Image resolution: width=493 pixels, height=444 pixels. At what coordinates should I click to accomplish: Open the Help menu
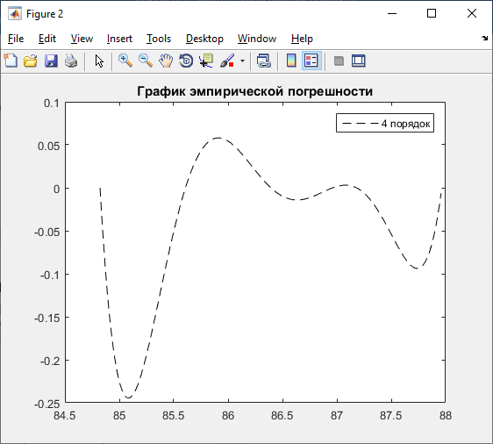tap(302, 39)
